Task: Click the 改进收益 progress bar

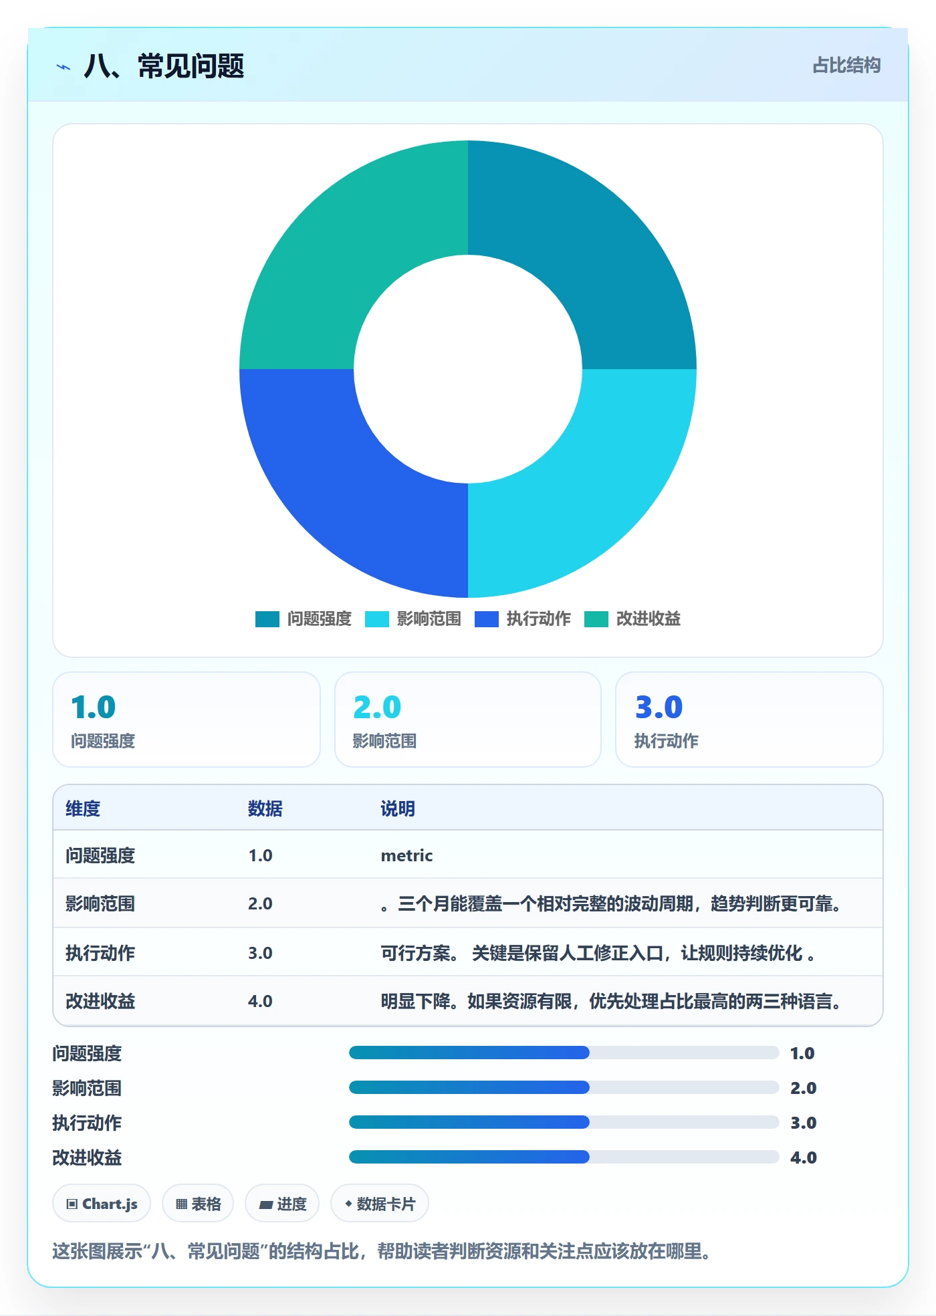Action: [564, 1157]
